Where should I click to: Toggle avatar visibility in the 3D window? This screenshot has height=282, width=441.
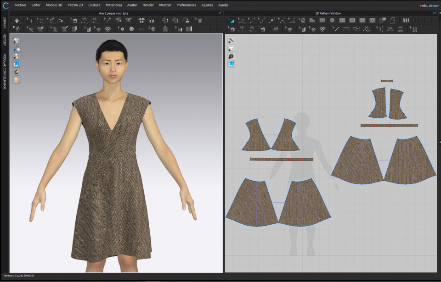pos(16,56)
